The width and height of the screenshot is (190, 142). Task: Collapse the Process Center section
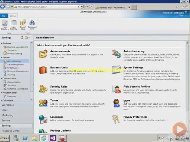point(1,93)
